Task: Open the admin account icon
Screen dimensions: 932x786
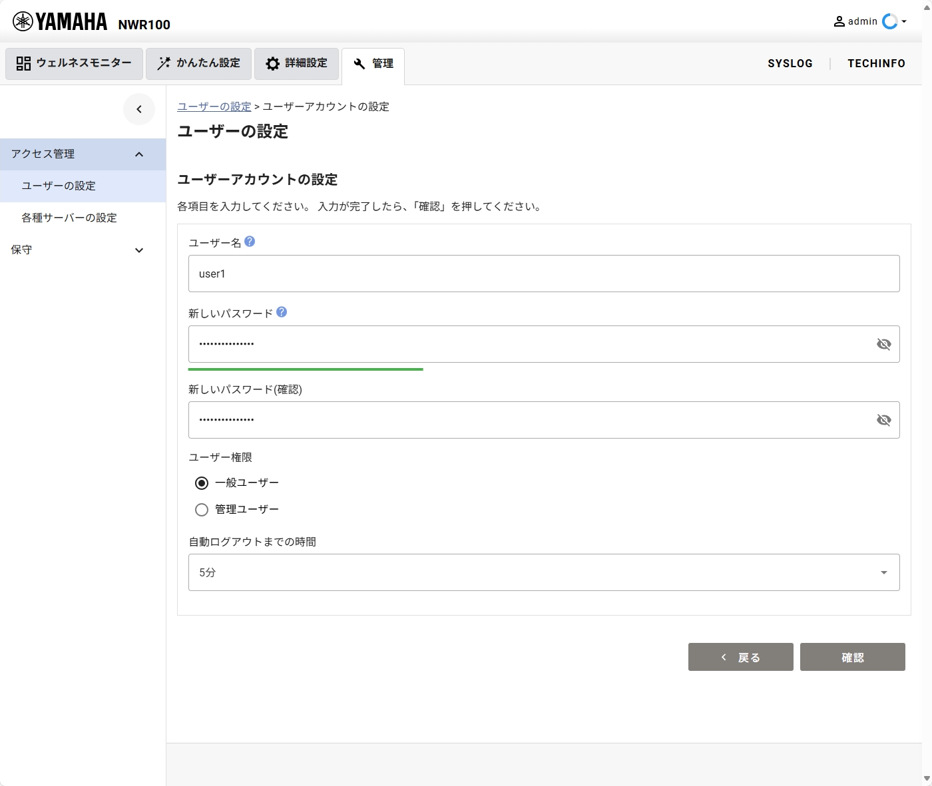Action: click(839, 21)
